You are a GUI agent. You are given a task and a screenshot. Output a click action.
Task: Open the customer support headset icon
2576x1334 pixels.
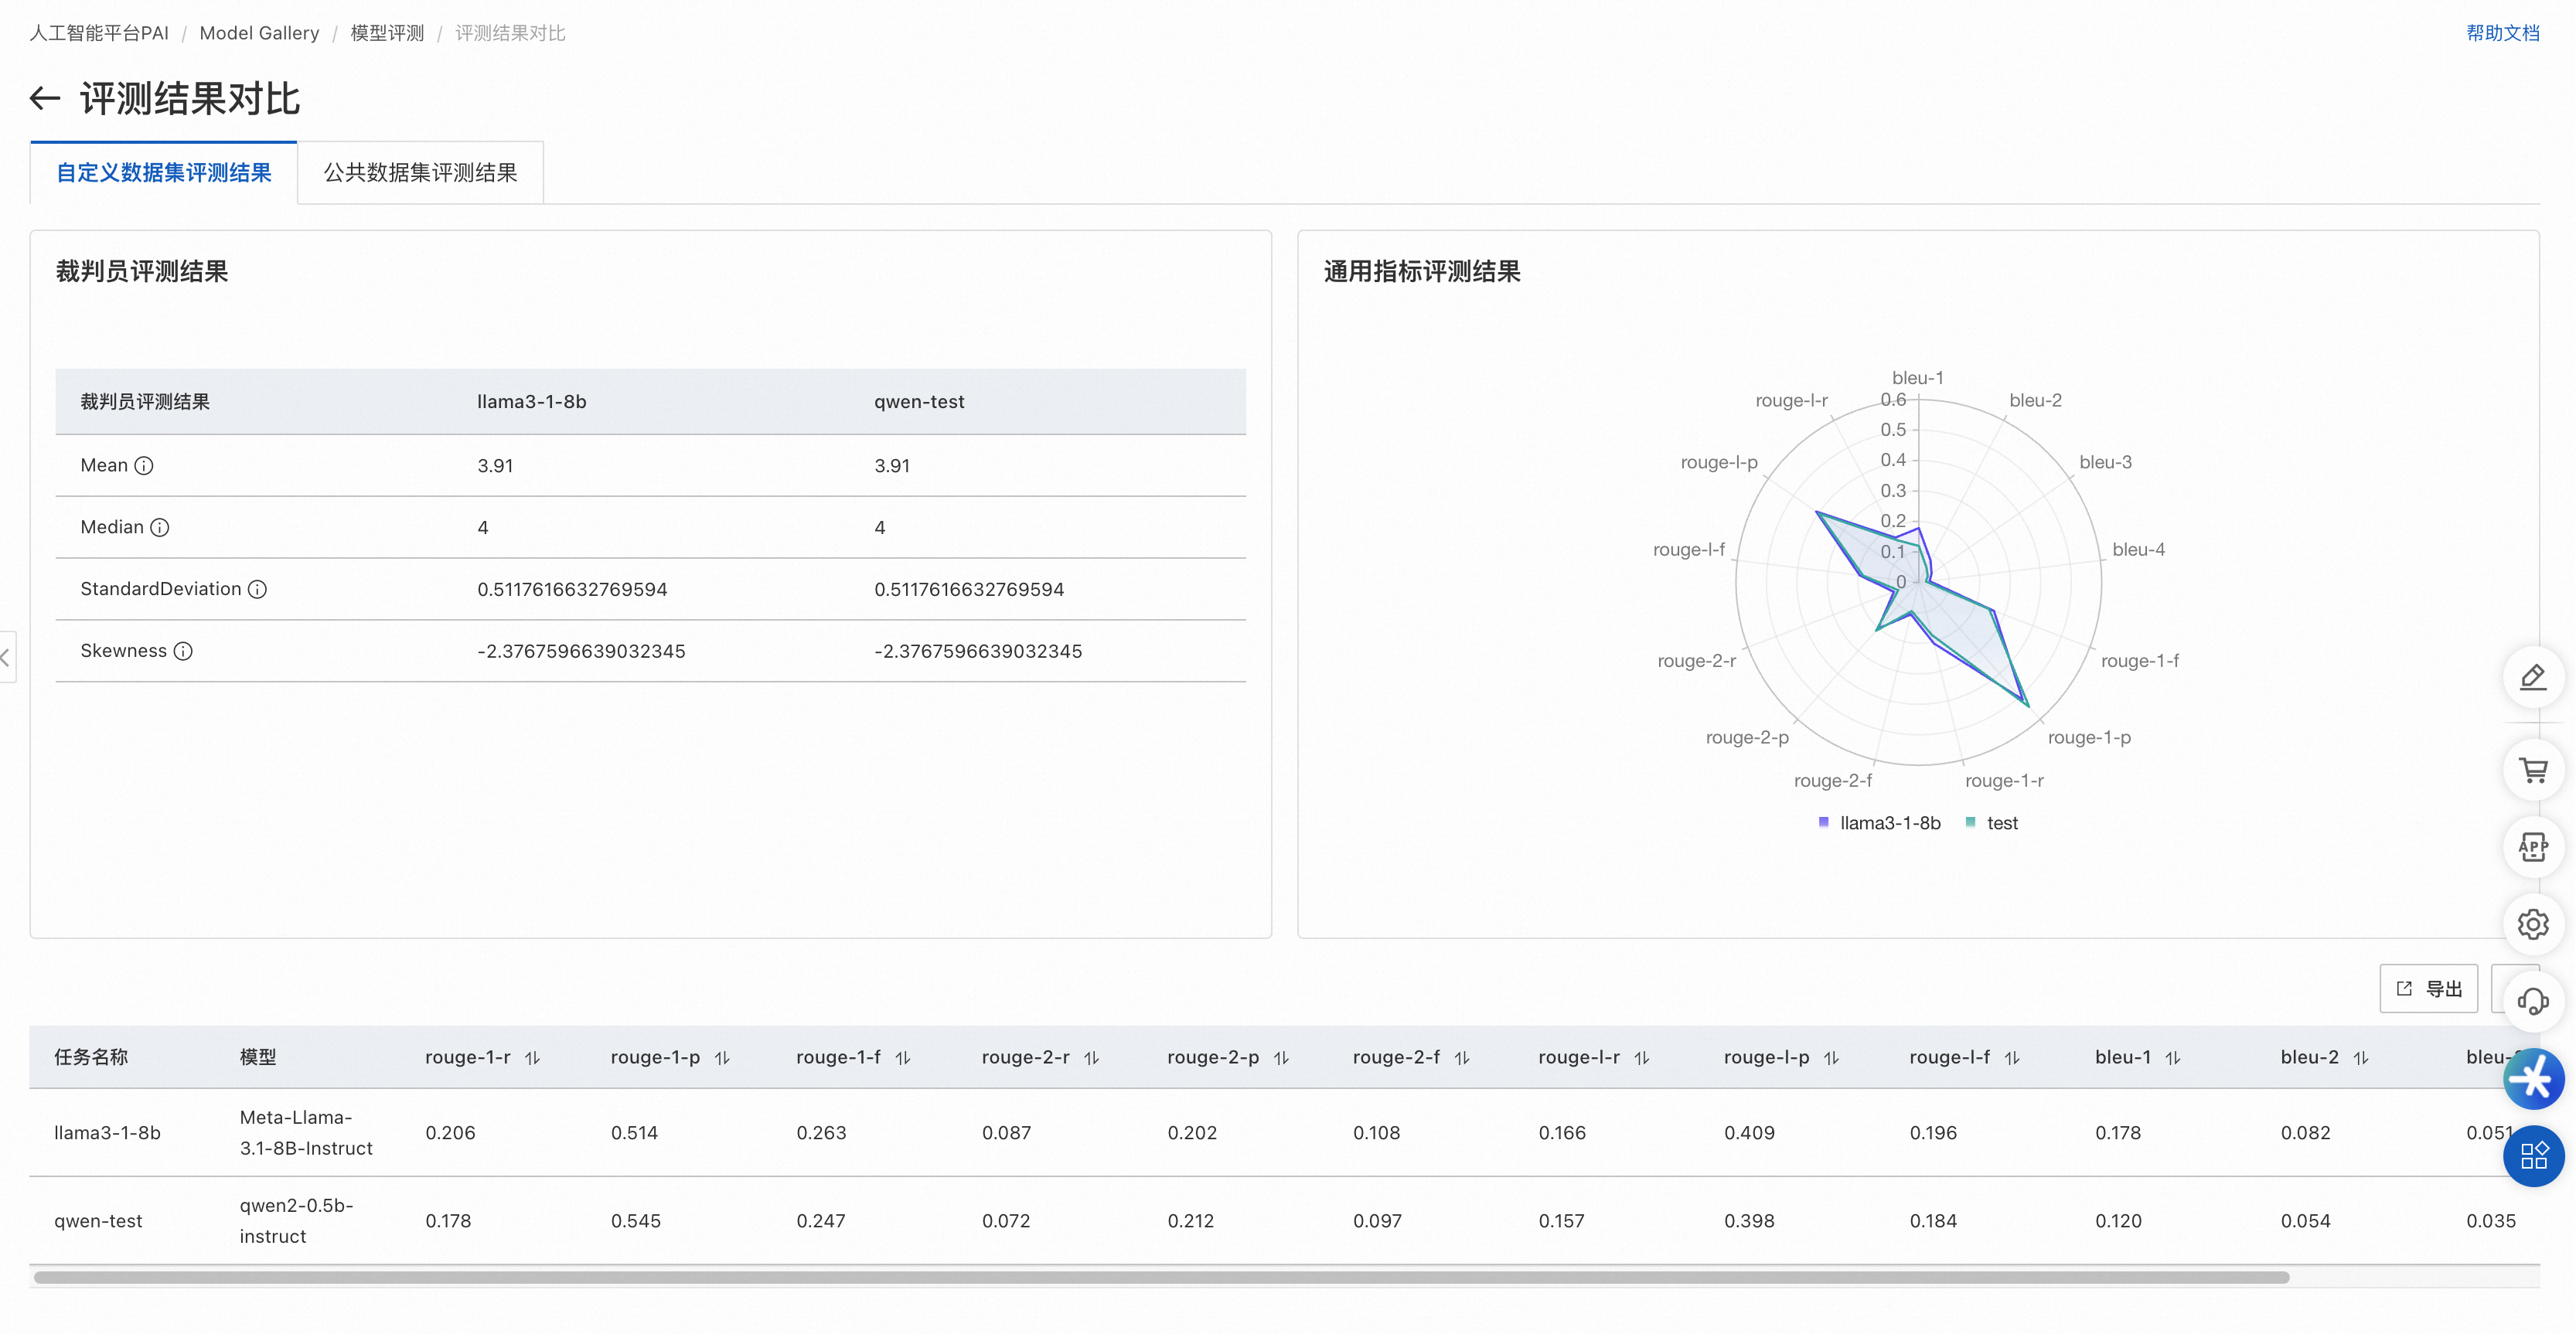[x=2532, y=1001]
